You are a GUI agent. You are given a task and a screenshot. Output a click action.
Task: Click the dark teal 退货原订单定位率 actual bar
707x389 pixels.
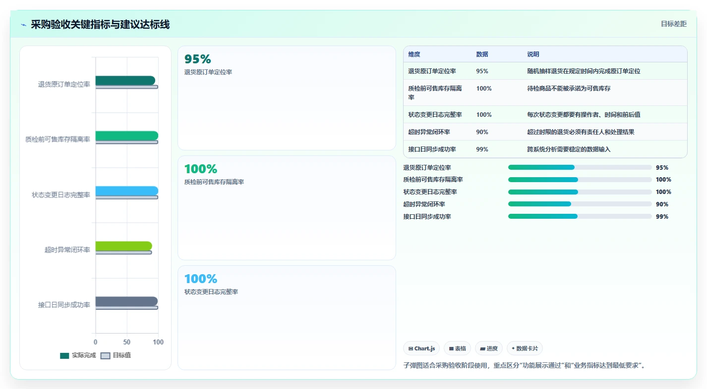pos(125,80)
